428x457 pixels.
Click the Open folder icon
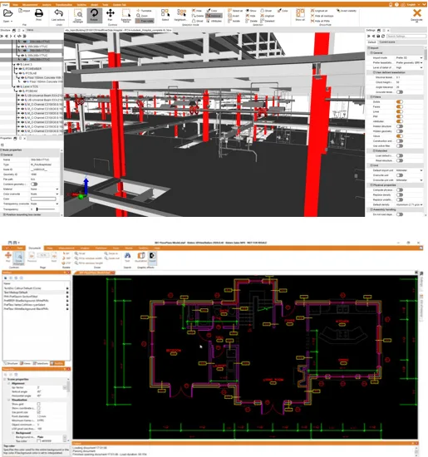click(7, 13)
